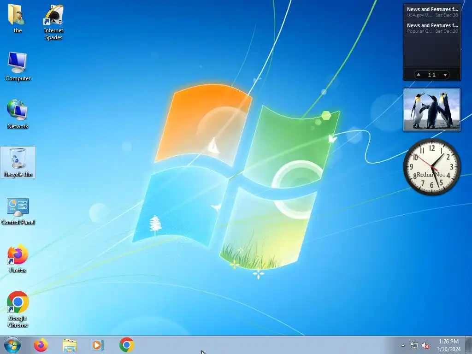
Task: Show hidden tray icons arrow
Action: pyautogui.click(x=403, y=345)
